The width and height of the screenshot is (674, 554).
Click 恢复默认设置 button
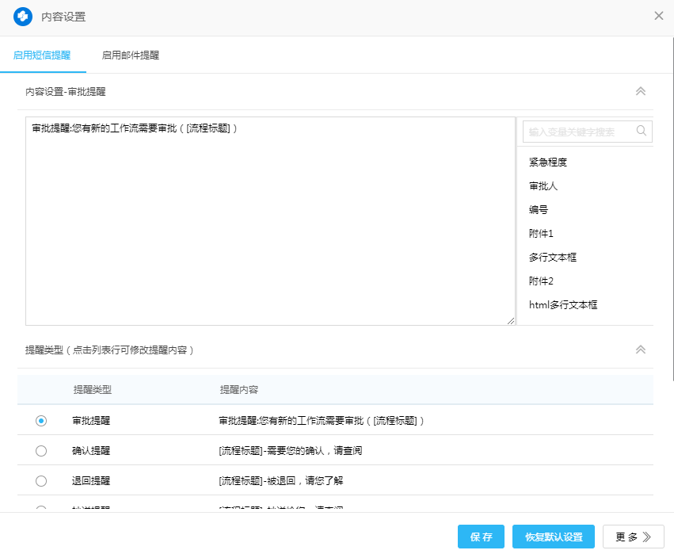554,537
